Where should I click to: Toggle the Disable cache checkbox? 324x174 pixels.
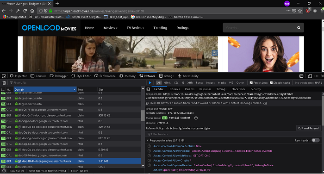tap(271, 83)
